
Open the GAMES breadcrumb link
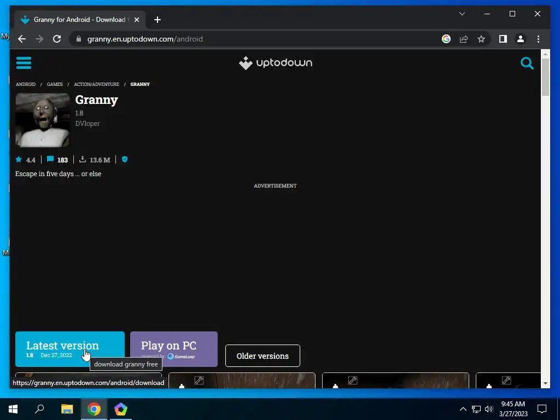(x=55, y=84)
